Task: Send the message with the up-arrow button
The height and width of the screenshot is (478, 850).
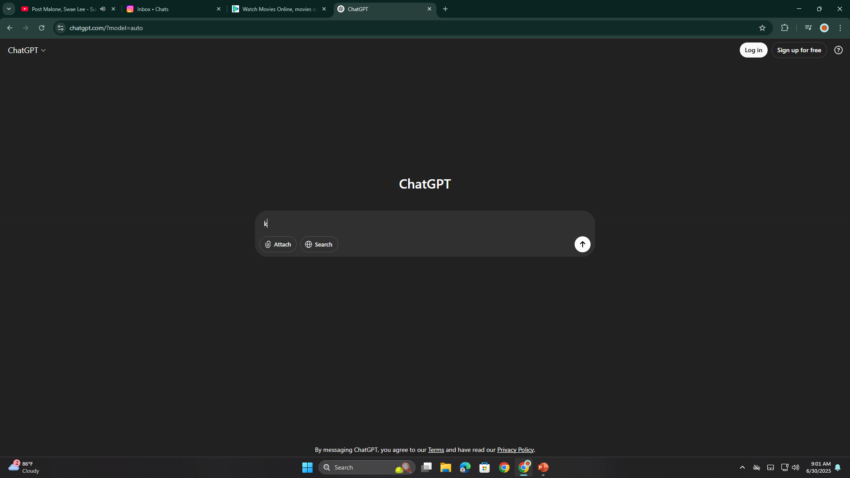Action: tap(582, 244)
